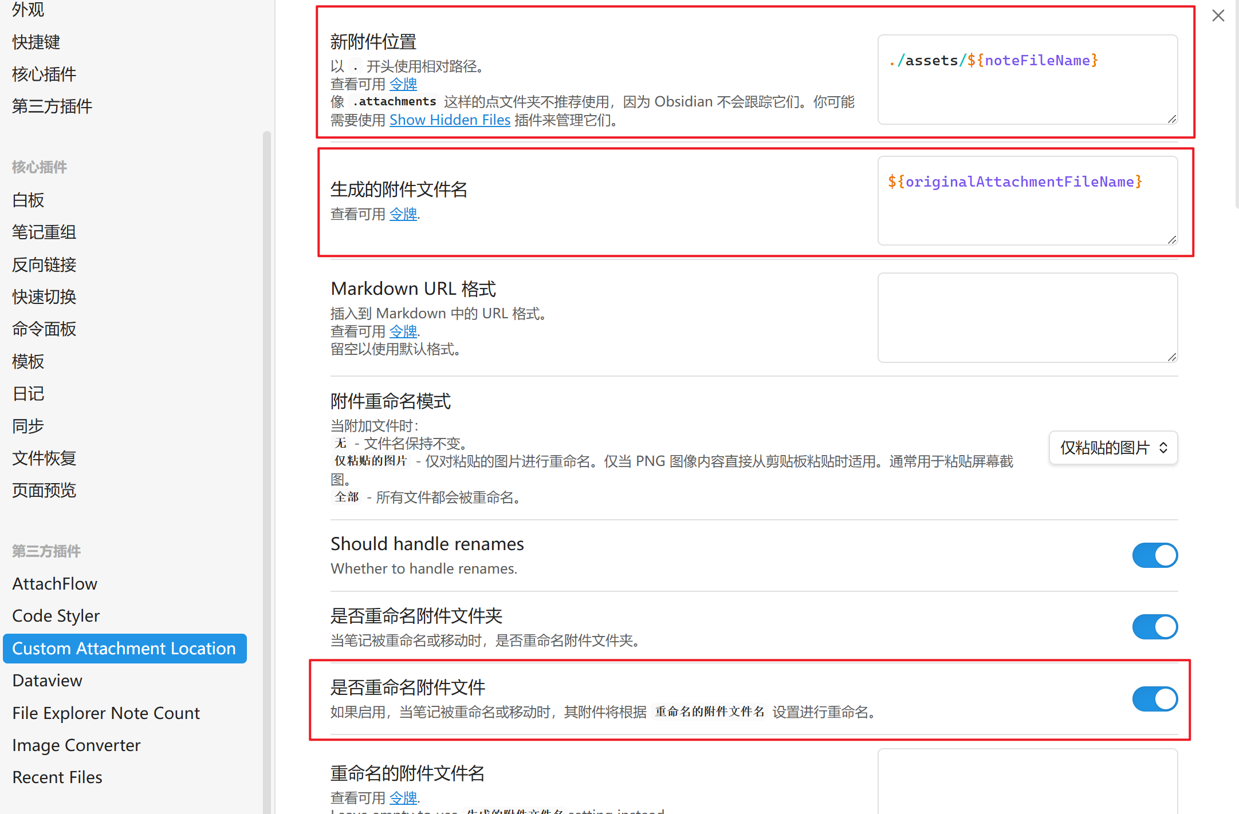
Task: Open the 令牌 link under 生成的附件文件名
Action: [x=403, y=214]
